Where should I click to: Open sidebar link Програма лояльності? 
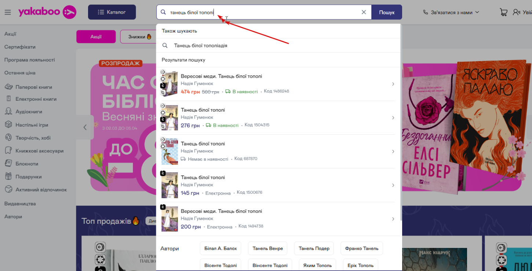click(30, 60)
